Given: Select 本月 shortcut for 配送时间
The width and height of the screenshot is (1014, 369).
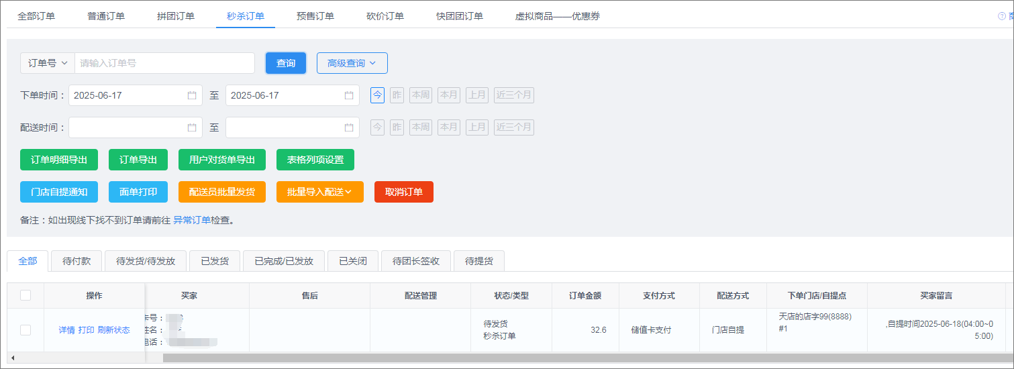Looking at the screenshot, I should [449, 127].
